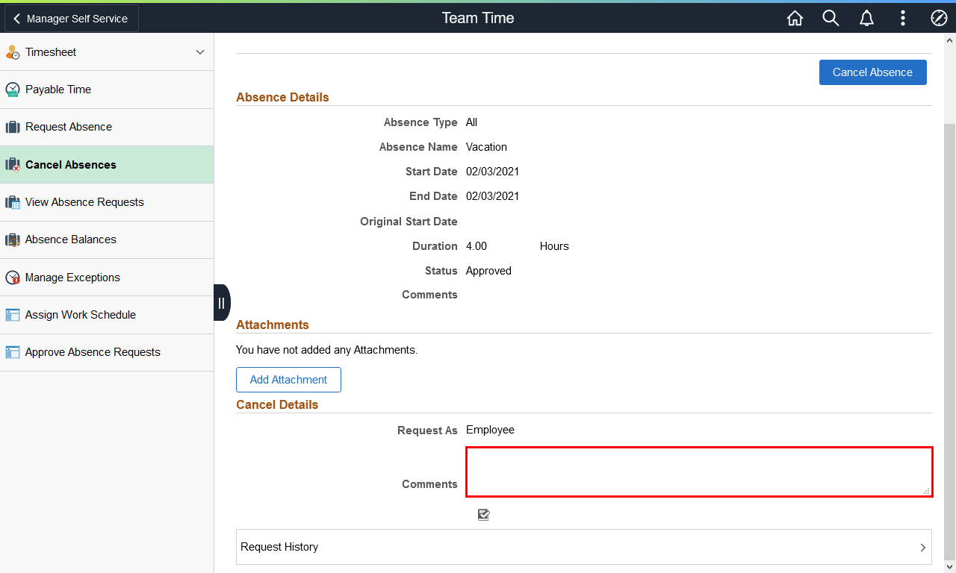Click the Assign Work Schedule icon

click(x=13, y=315)
